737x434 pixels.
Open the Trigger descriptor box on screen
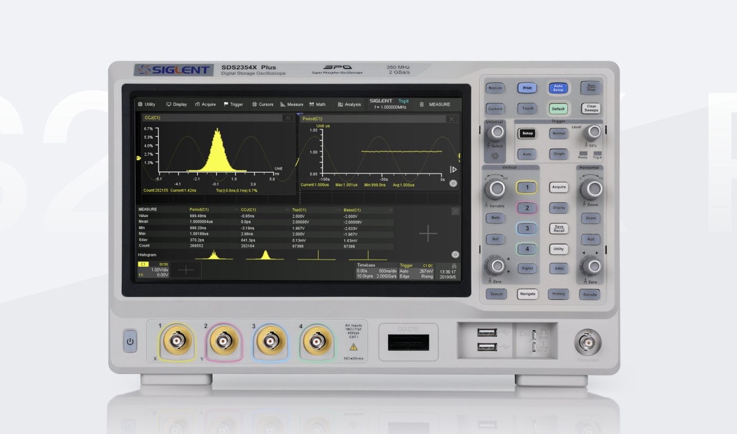416,271
